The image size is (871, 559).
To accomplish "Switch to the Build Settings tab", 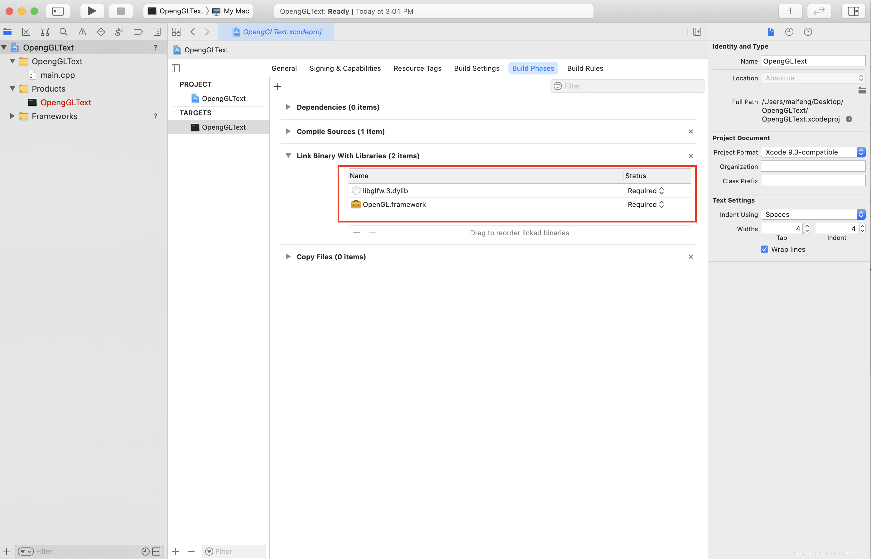I will 476,68.
